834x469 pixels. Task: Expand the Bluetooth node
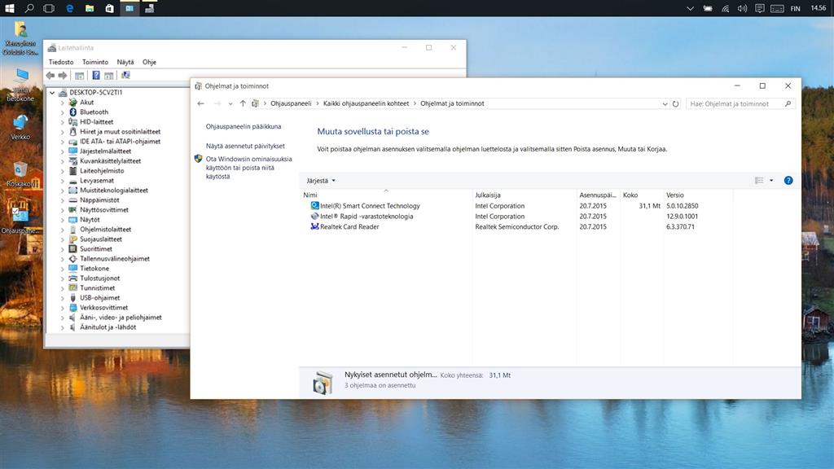click(62, 112)
